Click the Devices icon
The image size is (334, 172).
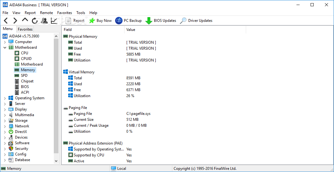(x=11, y=137)
